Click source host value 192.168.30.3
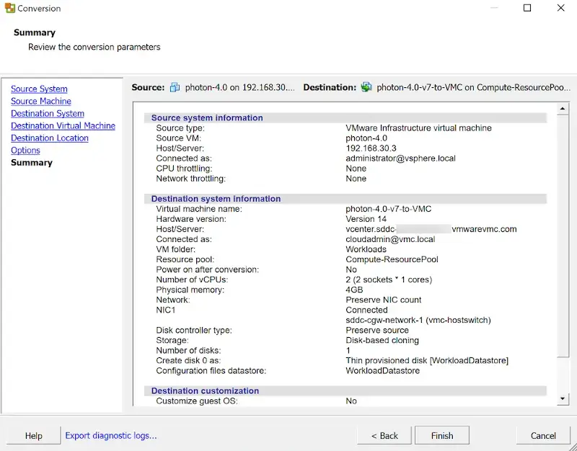 point(371,148)
